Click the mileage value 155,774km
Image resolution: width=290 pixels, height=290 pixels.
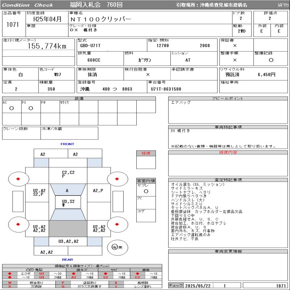[47, 46]
